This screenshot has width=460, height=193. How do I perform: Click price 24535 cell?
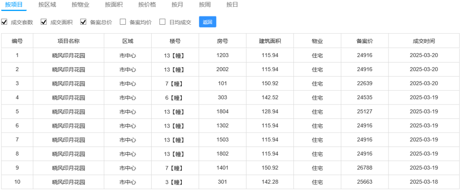tap(365, 97)
